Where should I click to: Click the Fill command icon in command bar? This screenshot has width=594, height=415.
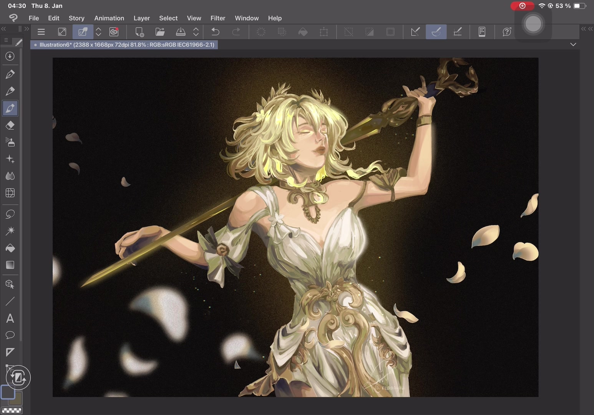pyautogui.click(x=303, y=32)
